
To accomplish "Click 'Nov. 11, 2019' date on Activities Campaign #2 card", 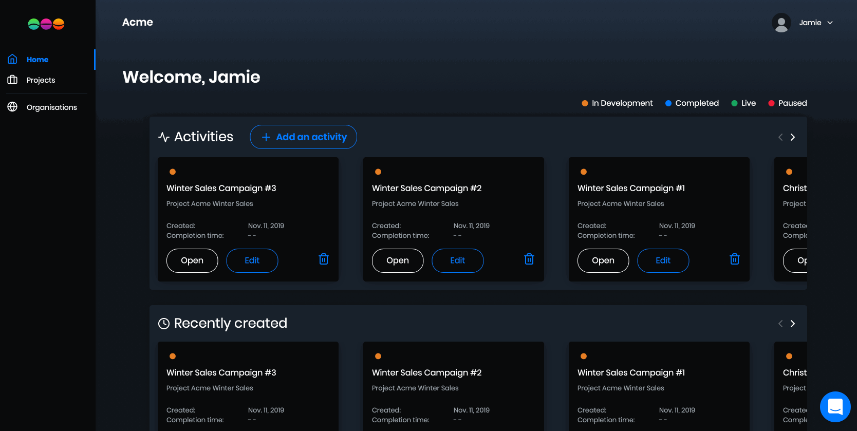I will coord(472,226).
